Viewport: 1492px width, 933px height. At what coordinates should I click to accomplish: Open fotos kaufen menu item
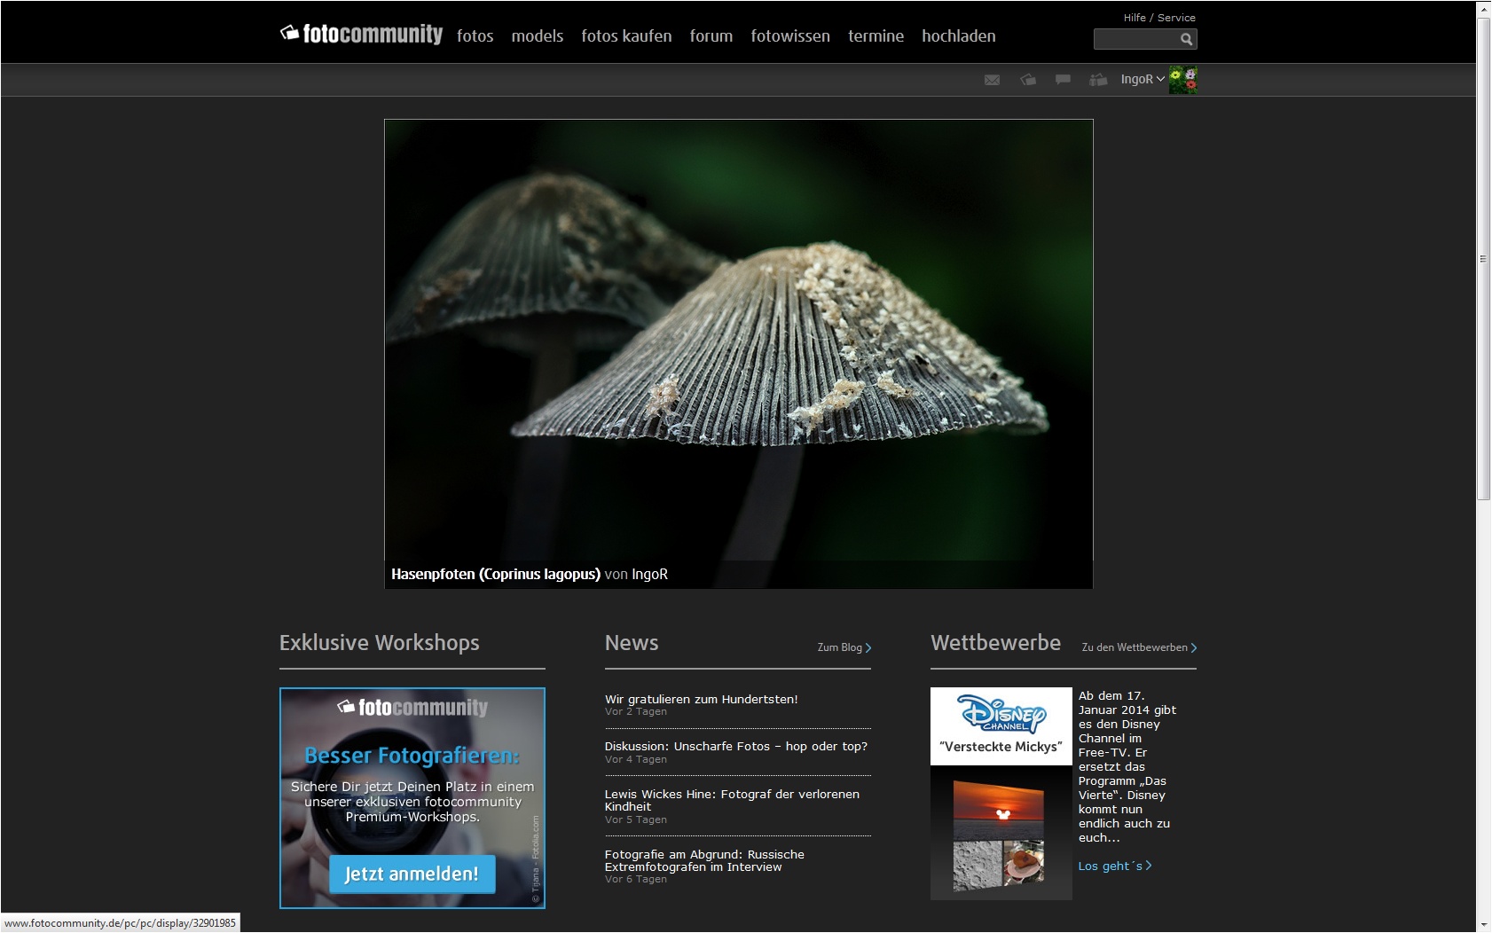626,36
